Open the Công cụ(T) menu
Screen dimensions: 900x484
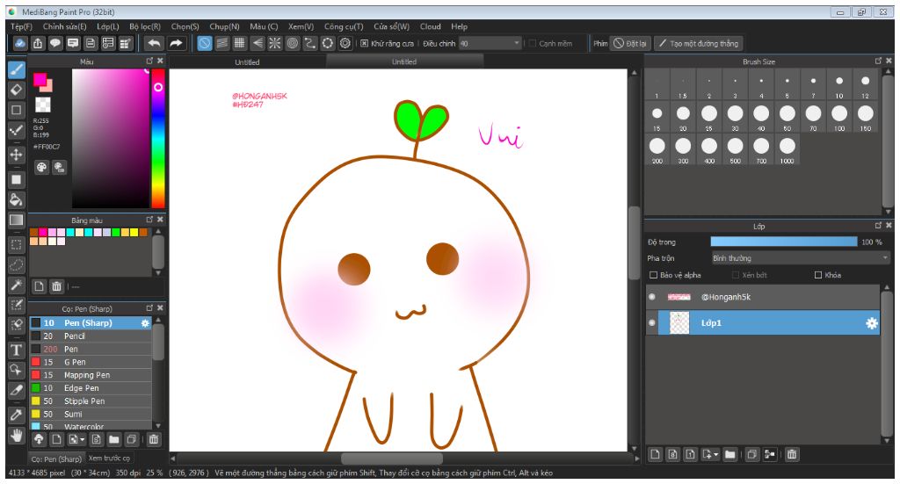344,26
